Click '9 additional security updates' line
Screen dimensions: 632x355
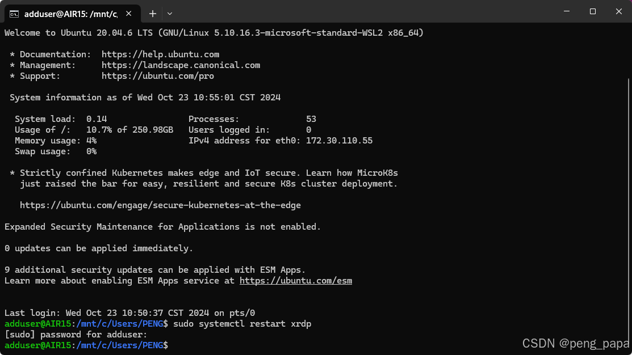155,270
